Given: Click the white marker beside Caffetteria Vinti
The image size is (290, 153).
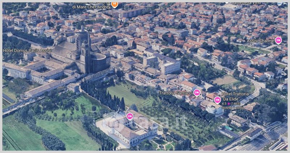Looking at the screenshot, I should (227, 2).
